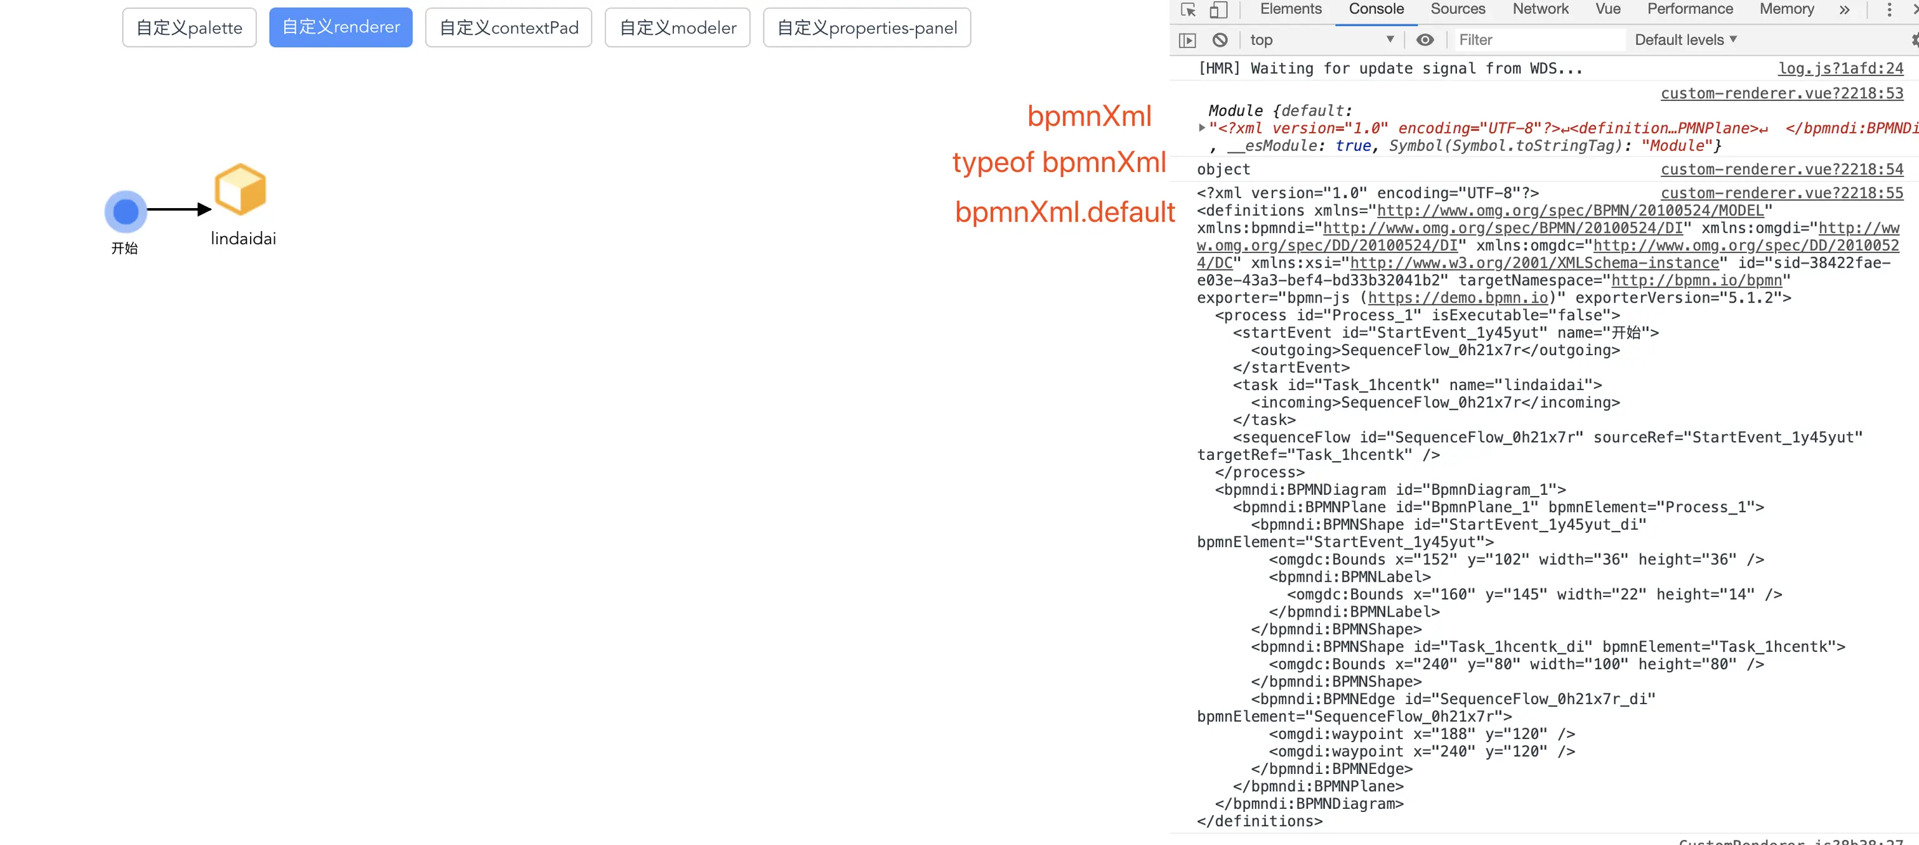Image resolution: width=1919 pixels, height=845 pixels.
Task: Select the orange cube task node
Action: [x=240, y=190]
